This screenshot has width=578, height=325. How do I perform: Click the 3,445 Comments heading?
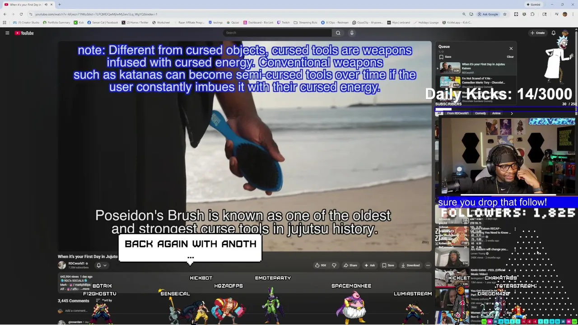(x=73, y=301)
